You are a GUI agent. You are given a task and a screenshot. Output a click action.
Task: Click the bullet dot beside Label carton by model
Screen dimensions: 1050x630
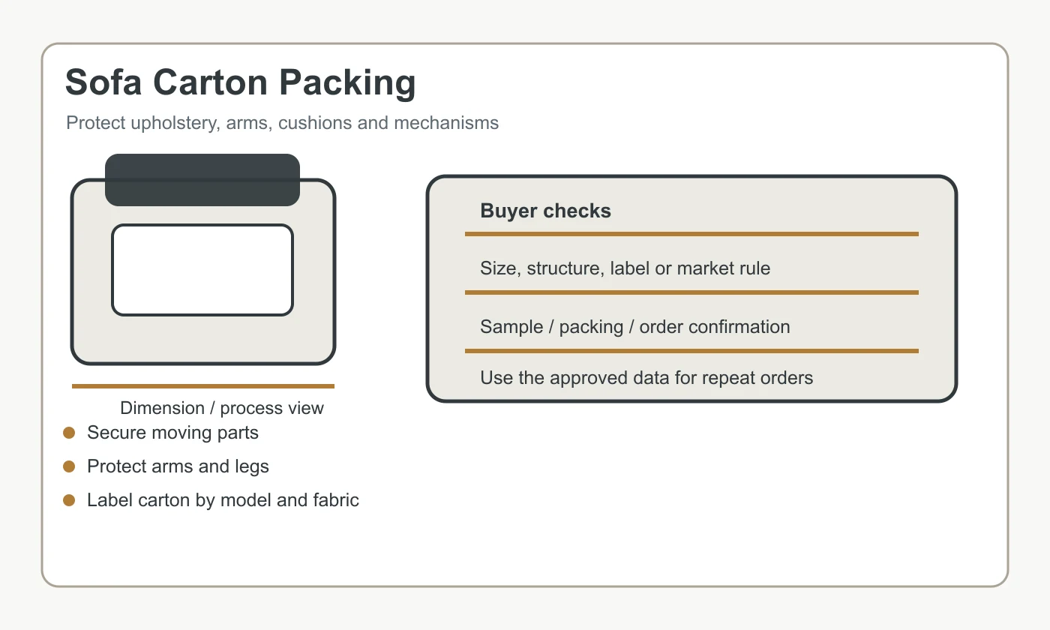[69, 500]
